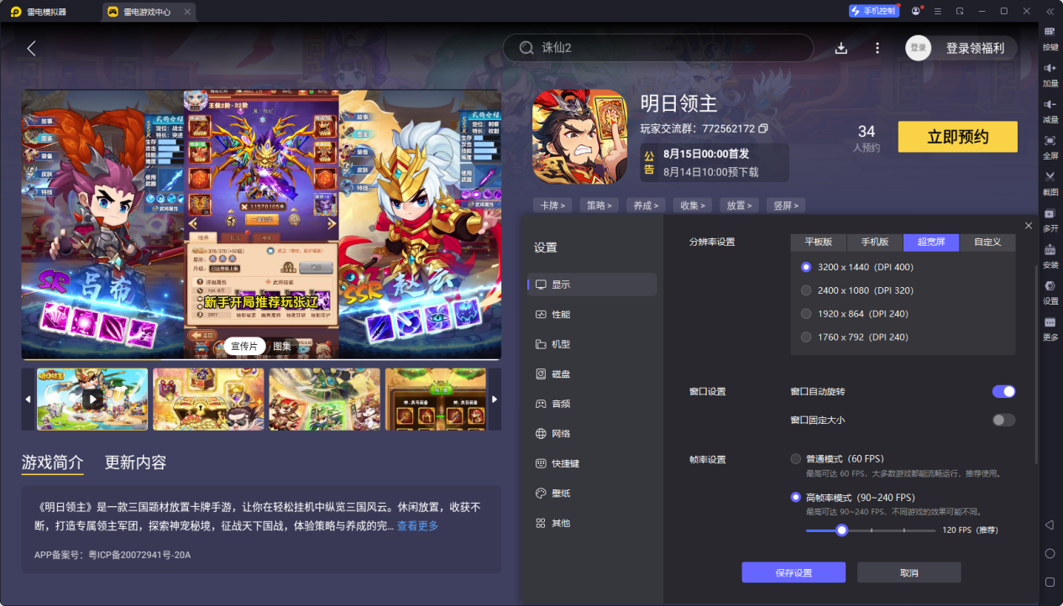Open the 放置 > tag
The width and height of the screenshot is (1063, 606).
coord(740,205)
